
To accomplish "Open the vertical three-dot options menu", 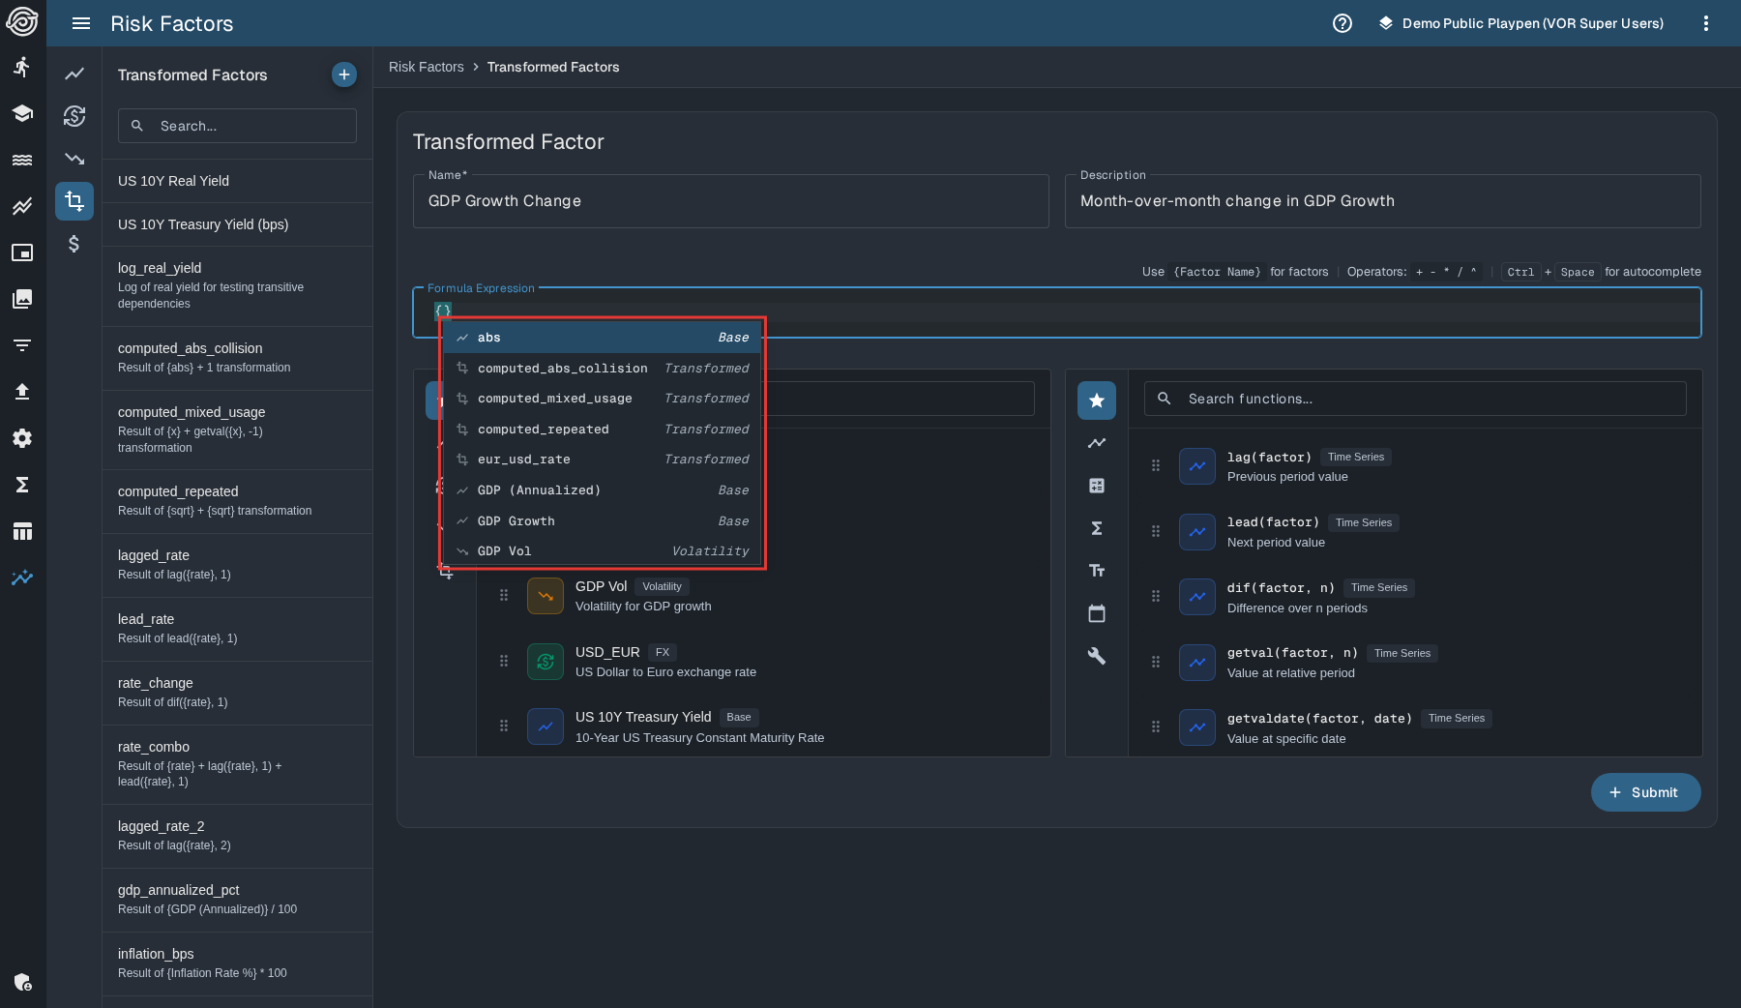I will click(x=1706, y=23).
